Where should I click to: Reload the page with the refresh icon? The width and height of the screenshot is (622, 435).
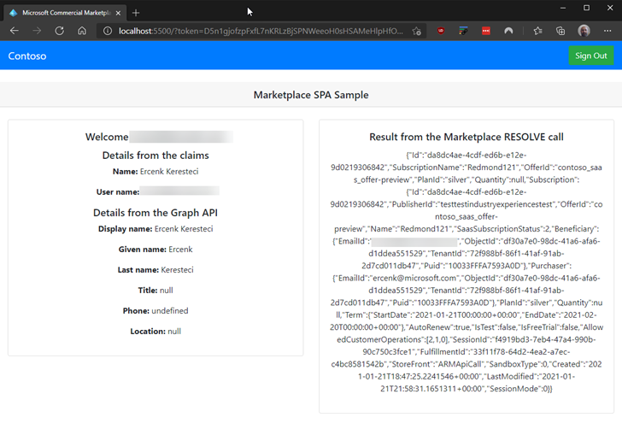tap(60, 31)
